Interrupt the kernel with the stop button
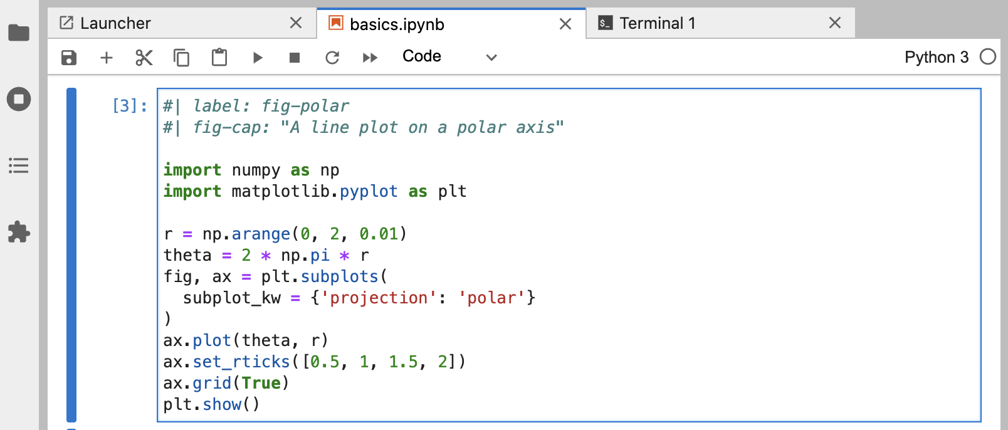The height and width of the screenshot is (430, 1008). tap(295, 58)
